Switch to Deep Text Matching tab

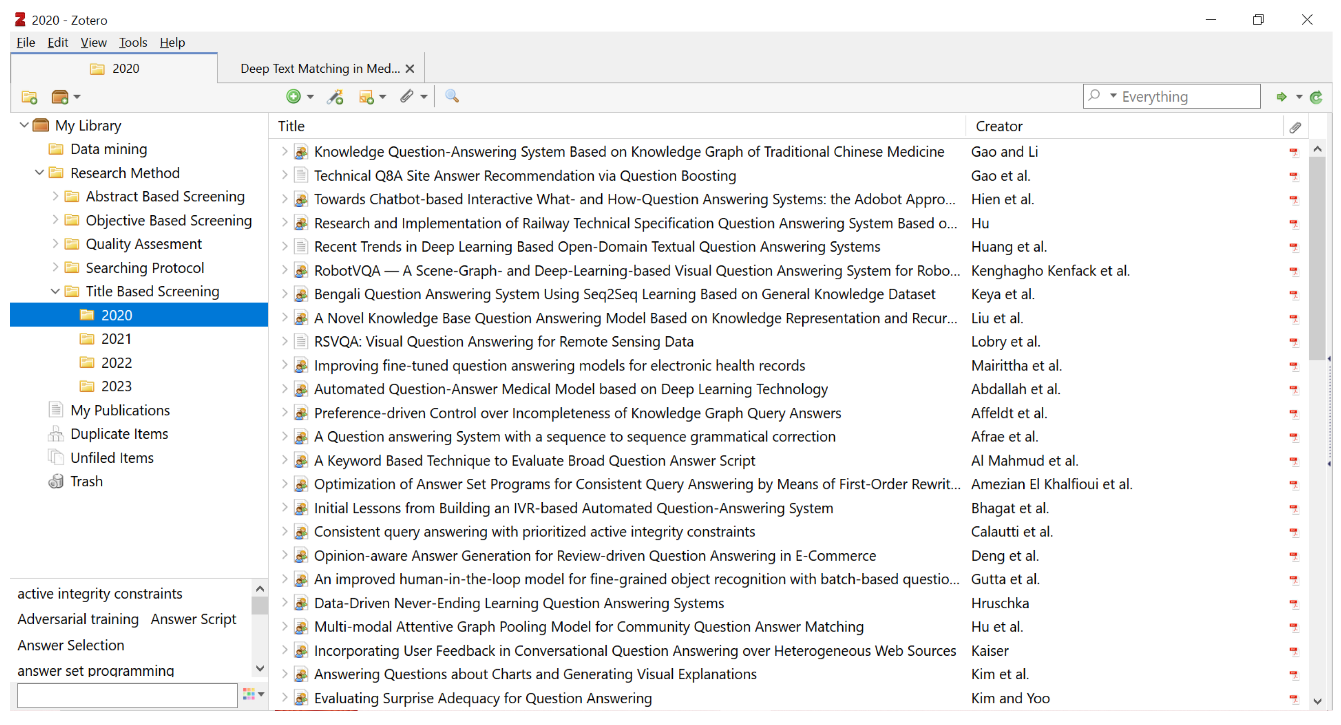(319, 69)
